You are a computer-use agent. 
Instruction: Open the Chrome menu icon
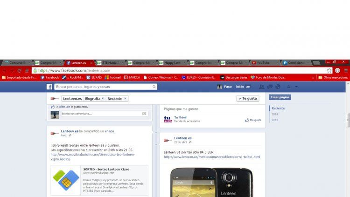pyautogui.click(x=346, y=70)
